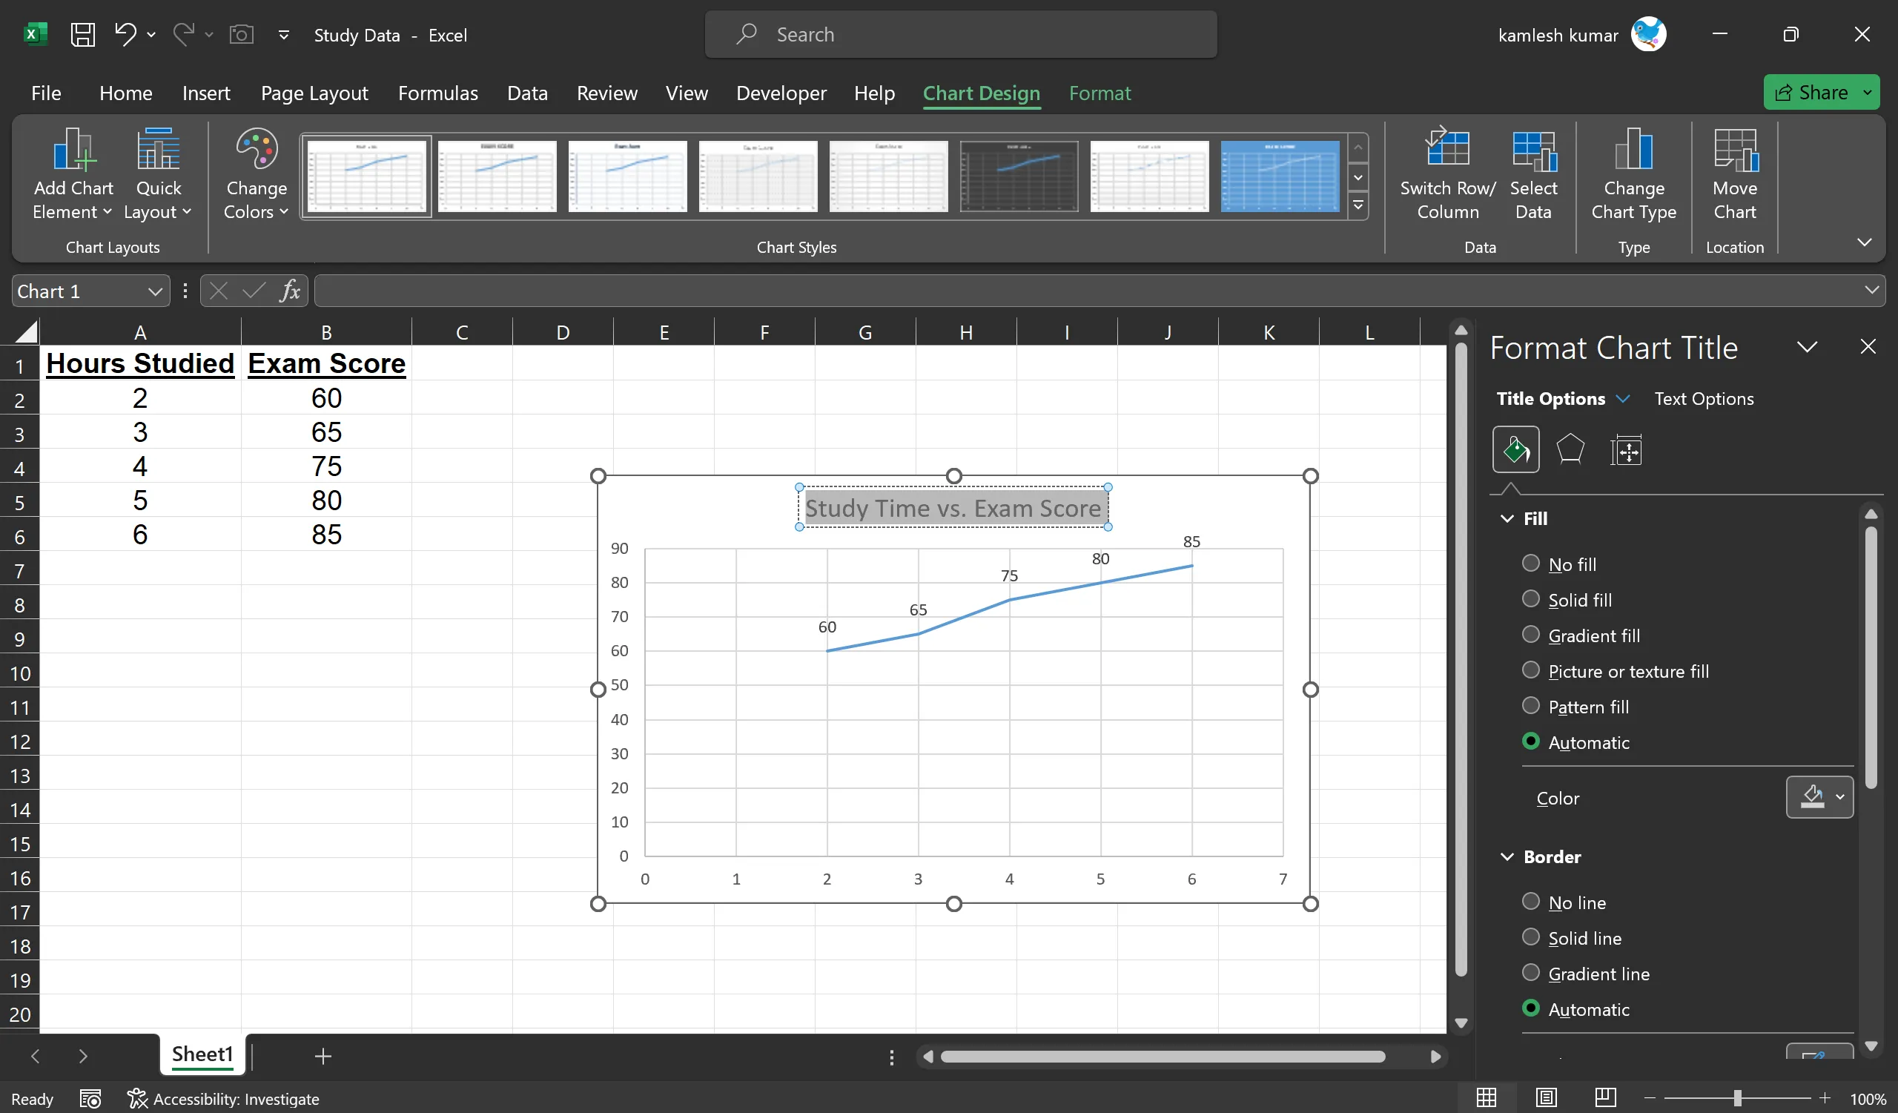Enable Gradient fill for chart title
Image resolution: width=1898 pixels, height=1113 pixels.
(1530, 634)
